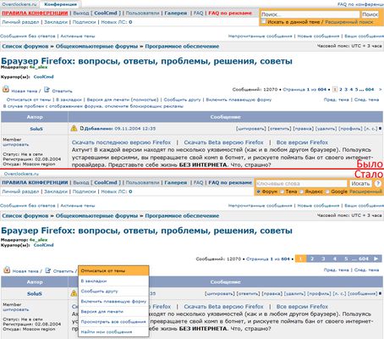384x339 pixels.
Task: Select the 'Тема' search radio button
Action: [282, 192]
